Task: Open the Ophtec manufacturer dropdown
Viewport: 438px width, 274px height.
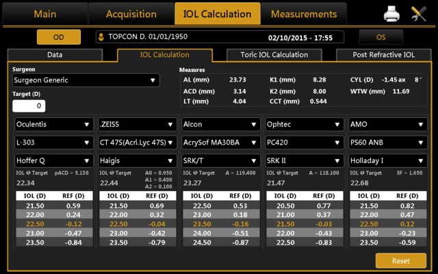Action: 305,124
